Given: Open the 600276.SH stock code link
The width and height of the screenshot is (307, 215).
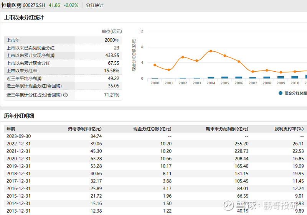Looking at the screenshot, I should point(34,5).
